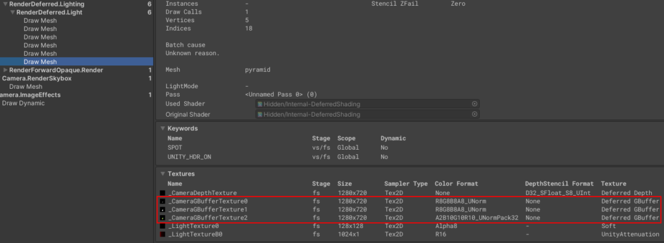The image size is (664, 243).
Task: Click the _CameraDepthTexture thumbnail icon
Action: [162, 193]
